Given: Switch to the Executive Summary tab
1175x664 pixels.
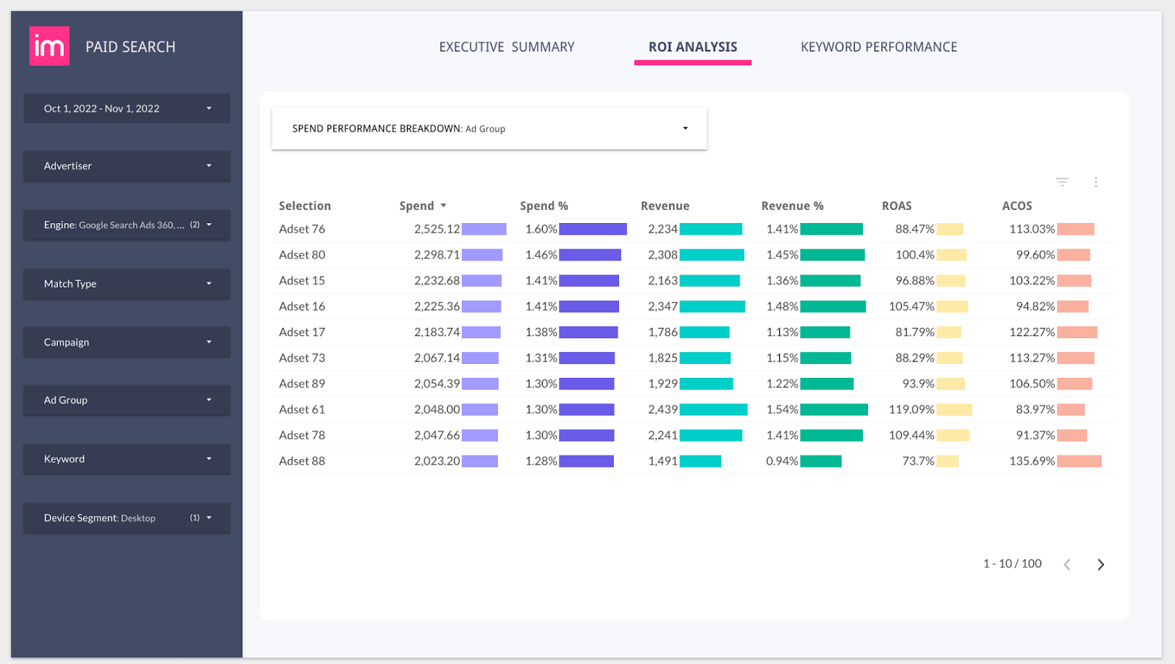Looking at the screenshot, I should 507,47.
